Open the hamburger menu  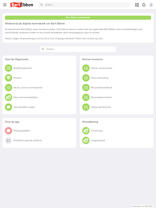[5, 5]
